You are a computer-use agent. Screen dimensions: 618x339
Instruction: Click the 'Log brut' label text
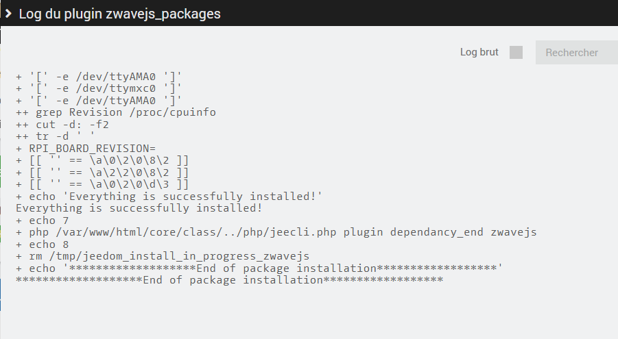tap(479, 53)
